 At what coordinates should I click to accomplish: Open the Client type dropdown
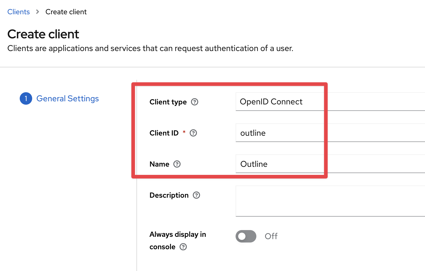click(x=330, y=102)
